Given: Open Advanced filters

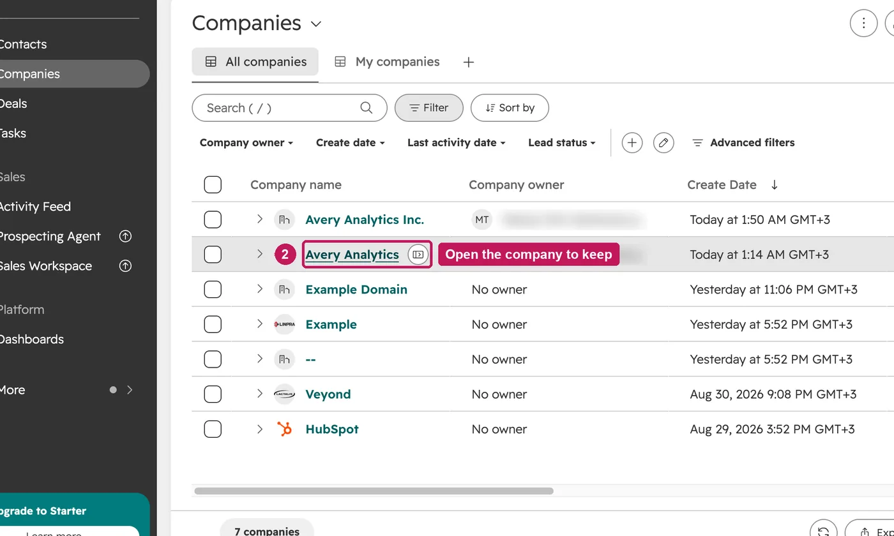Looking at the screenshot, I should tap(744, 143).
